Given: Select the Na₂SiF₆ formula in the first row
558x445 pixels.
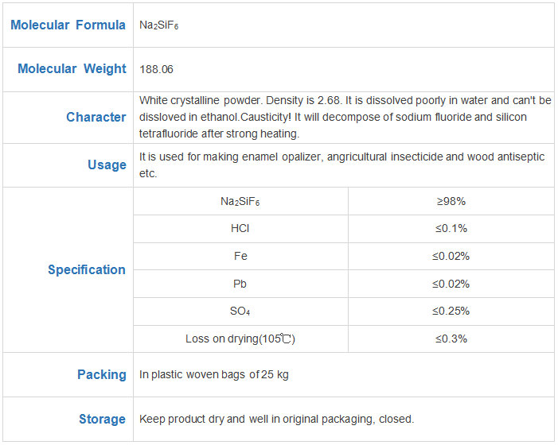Looking at the screenshot, I should tap(158, 25).
